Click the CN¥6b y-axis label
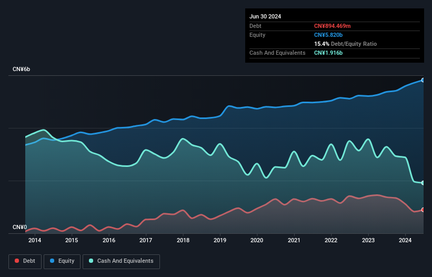This screenshot has height=277, width=432. click(x=21, y=69)
